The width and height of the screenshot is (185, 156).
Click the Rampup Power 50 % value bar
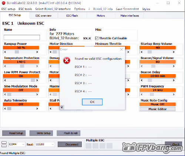click(x=21, y=48)
